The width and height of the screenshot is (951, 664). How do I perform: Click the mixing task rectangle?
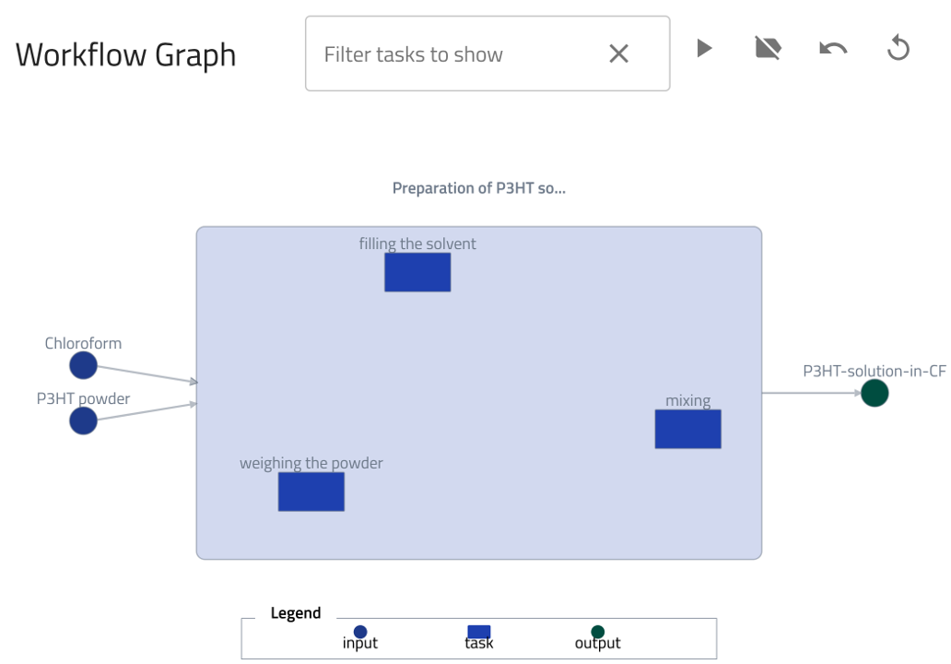click(687, 429)
